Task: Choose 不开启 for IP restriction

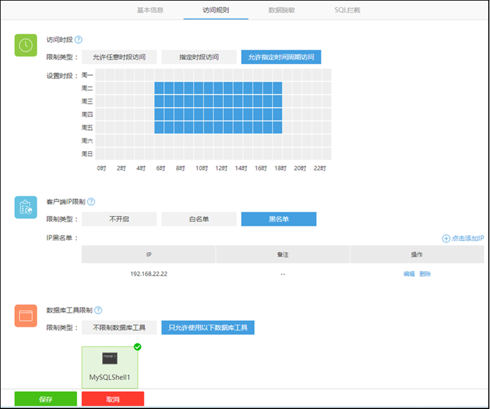Action: pos(119,219)
